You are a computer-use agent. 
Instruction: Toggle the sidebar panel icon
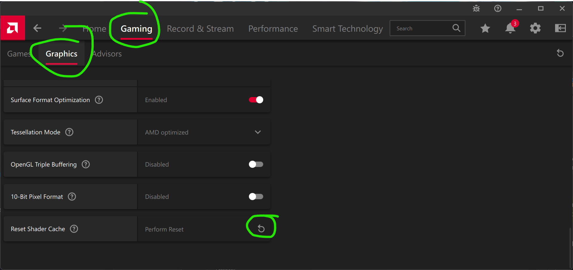pos(560,28)
